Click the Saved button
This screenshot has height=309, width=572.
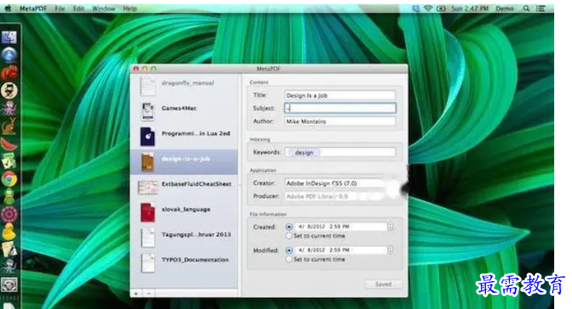click(384, 284)
